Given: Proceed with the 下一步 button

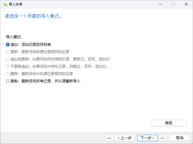Looking at the screenshot, I should click(x=147, y=138).
